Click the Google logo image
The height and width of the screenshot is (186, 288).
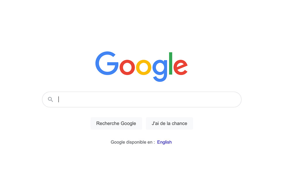(x=141, y=66)
